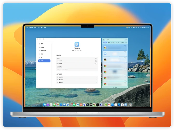This screenshot has width=174, height=130.
Task: Open Launchpad from the Dock
Action: 51,105
